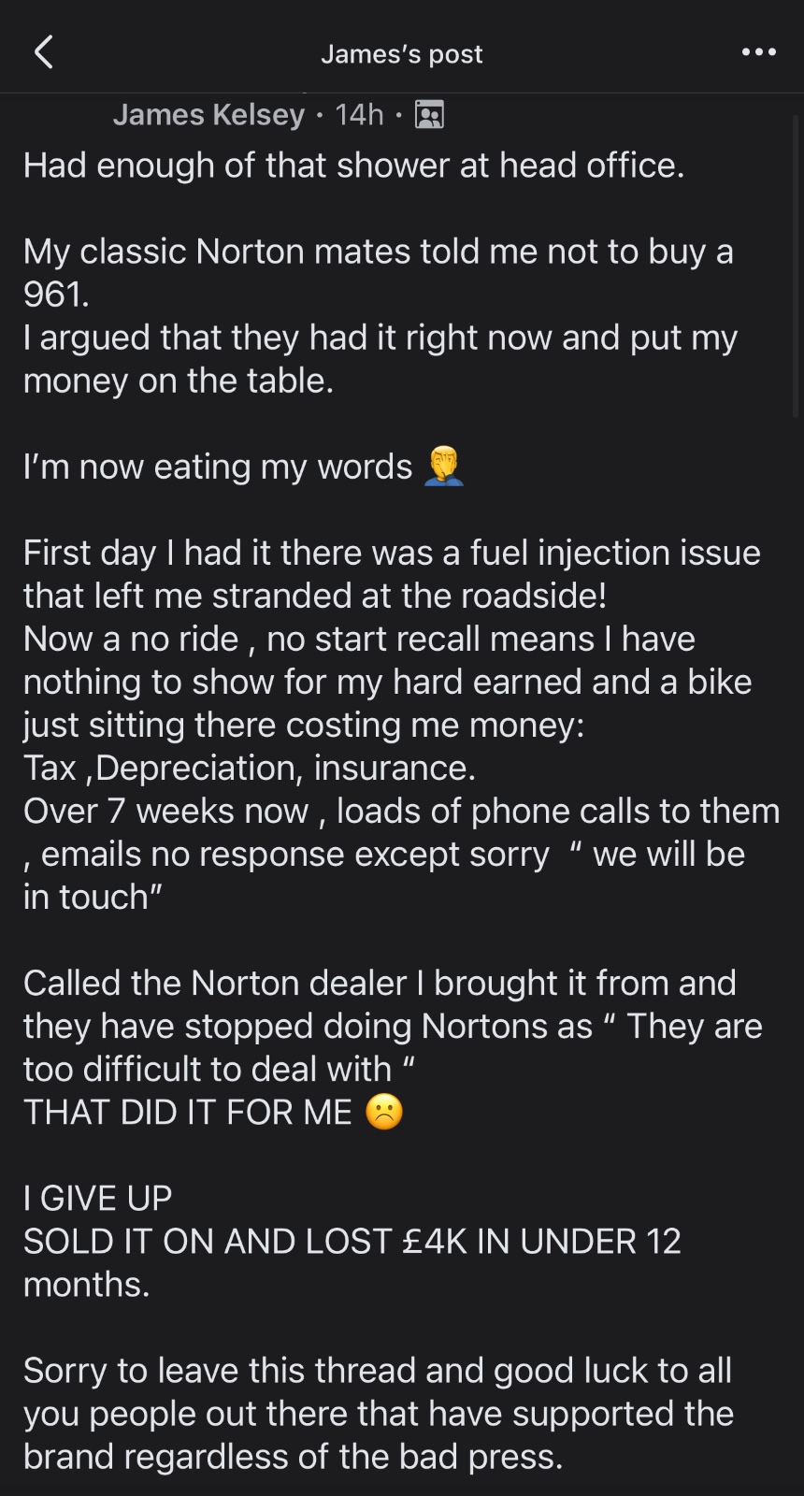Open James Kelsey's profile from author name
Image resolution: width=804 pixels, height=1496 pixels.
(208, 114)
